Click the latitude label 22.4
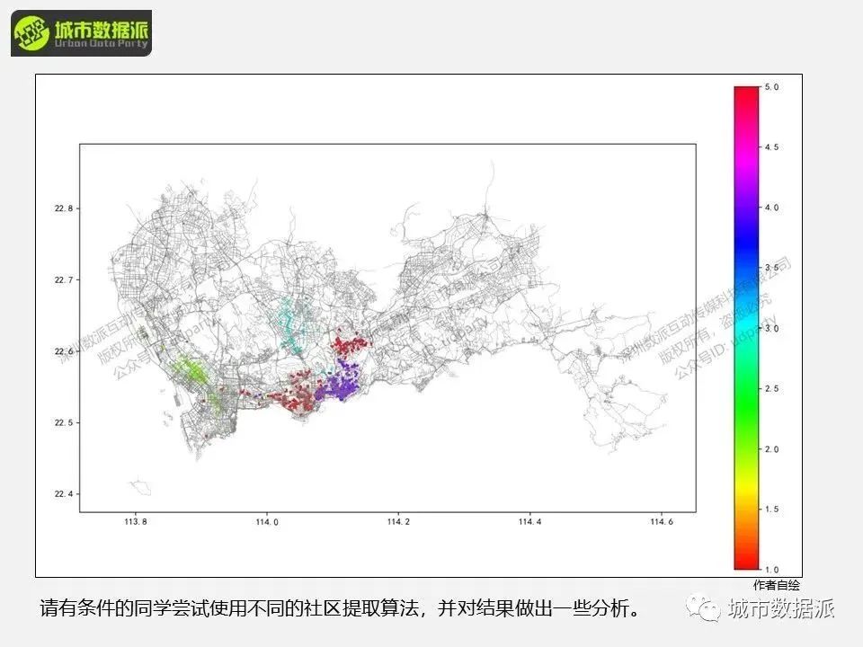The image size is (863, 647). [63, 494]
